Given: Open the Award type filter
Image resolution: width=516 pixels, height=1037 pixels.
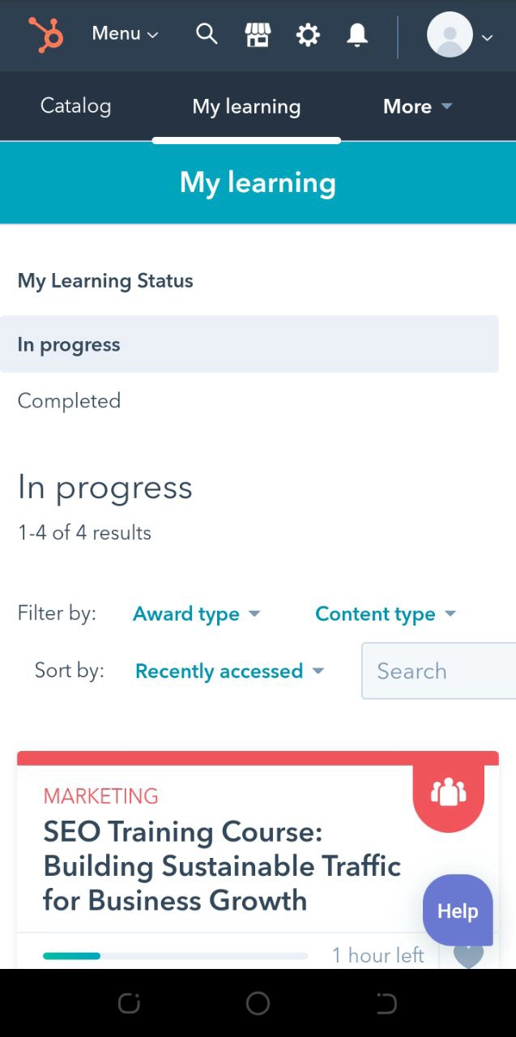Looking at the screenshot, I should point(196,614).
